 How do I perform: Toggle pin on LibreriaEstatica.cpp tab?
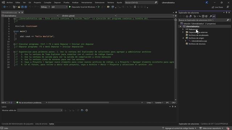[19, 13]
